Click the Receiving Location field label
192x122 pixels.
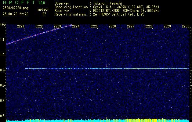71,7
